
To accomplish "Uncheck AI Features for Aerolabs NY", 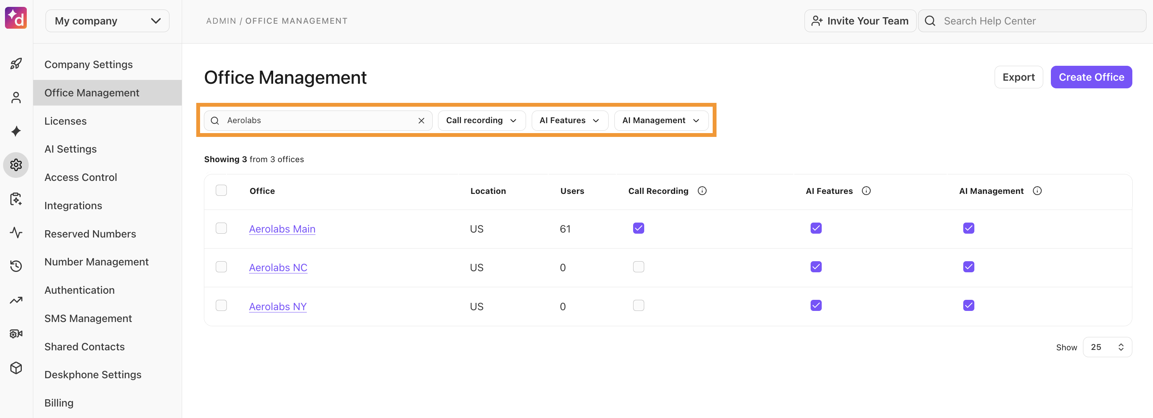I will [x=816, y=305].
